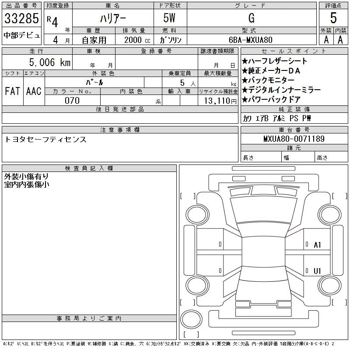Select the overall grade score 5
Screen dimensions: 350x350
pyautogui.click(x=333, y=18)
